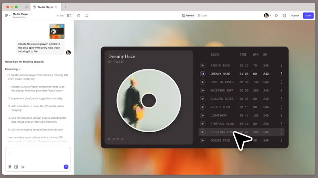Open more options for Fading Echo

281,66
